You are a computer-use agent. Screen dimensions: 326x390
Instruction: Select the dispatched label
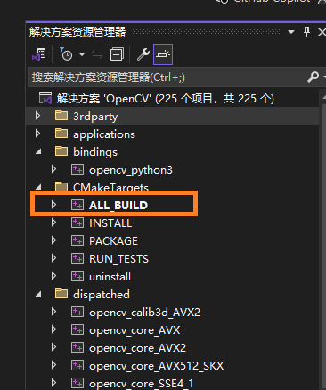point(102,295)
